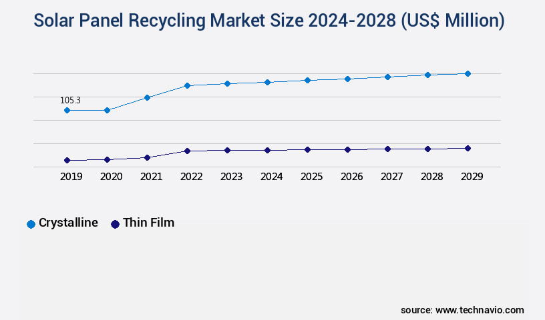
Task: Click the 2024 x-axis year label
Action: tap(271, 177)
